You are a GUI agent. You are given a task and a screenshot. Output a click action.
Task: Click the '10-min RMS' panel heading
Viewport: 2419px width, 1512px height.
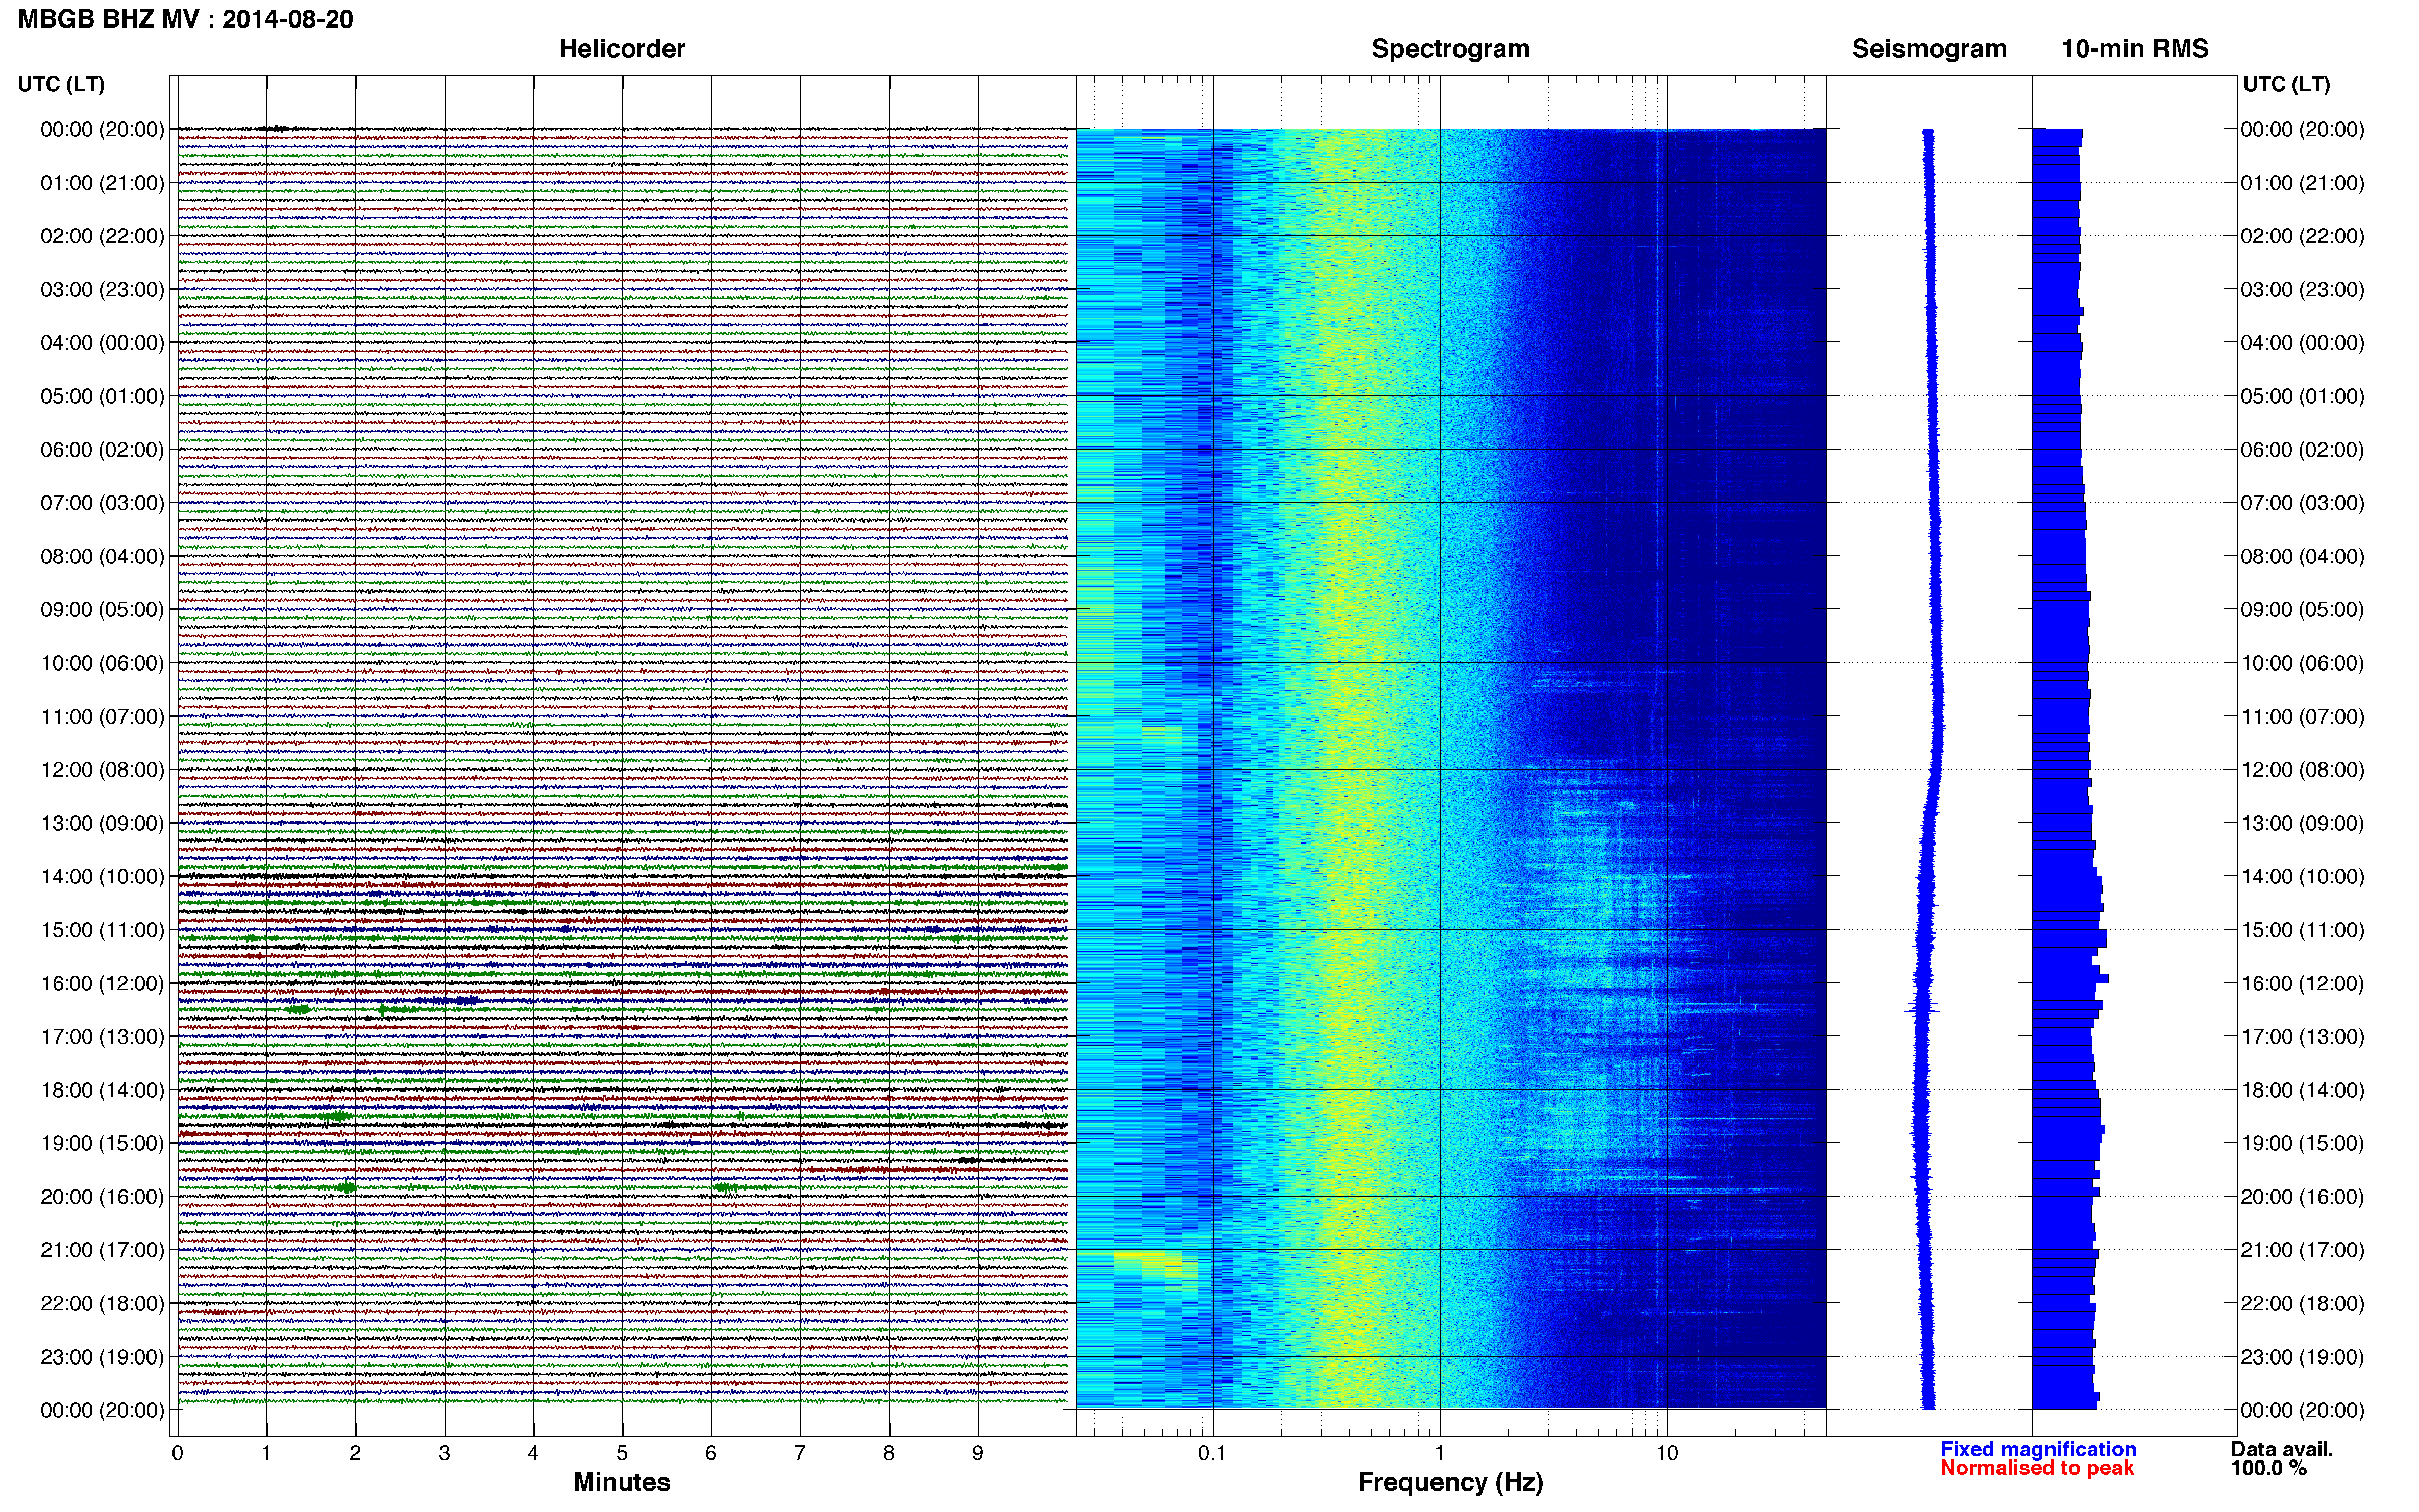[2135, 49]
